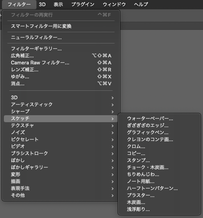Choose スタンプ... filter
This screenshot has height=218, width=203.
click(x=159, y=161)
